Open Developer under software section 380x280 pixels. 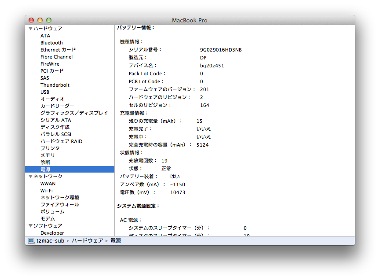(52, 233)
